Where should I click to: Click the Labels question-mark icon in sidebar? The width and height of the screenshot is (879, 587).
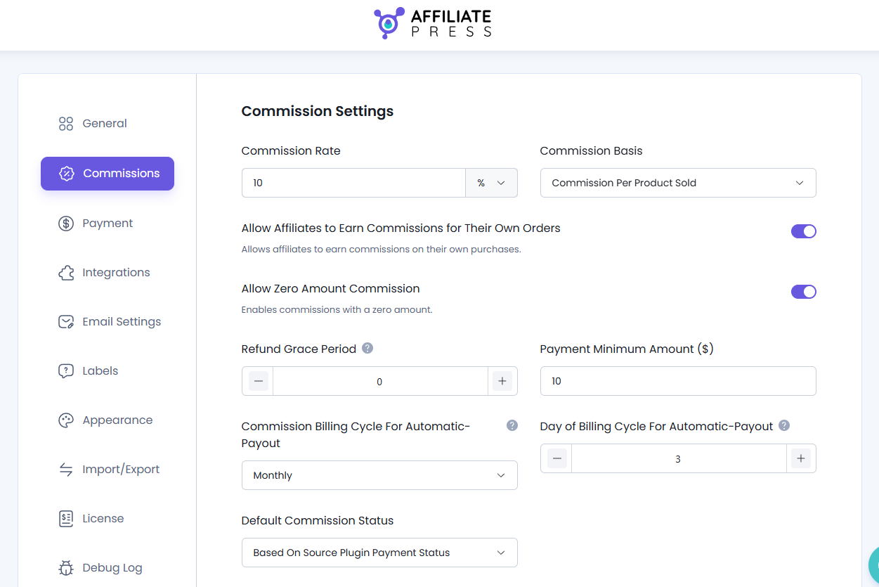coord(65,370)
